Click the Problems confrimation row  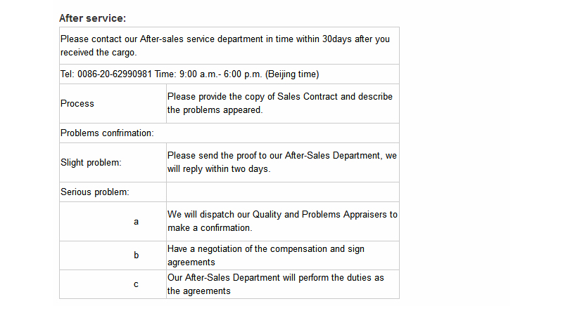pos(229,133)
